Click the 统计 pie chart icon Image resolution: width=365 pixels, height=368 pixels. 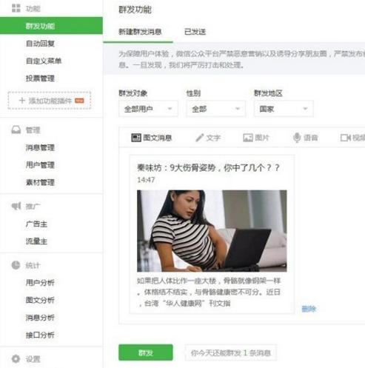[16, 265]
